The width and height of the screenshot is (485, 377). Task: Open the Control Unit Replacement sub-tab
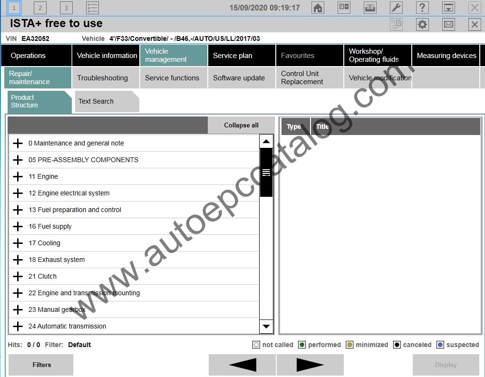[310, 77]
